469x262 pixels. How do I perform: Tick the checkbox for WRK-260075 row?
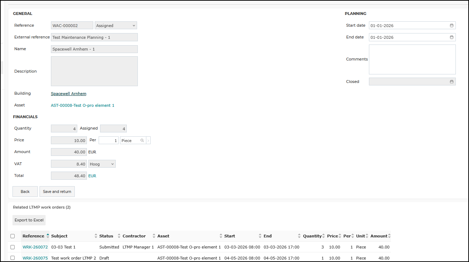point(13,258)
